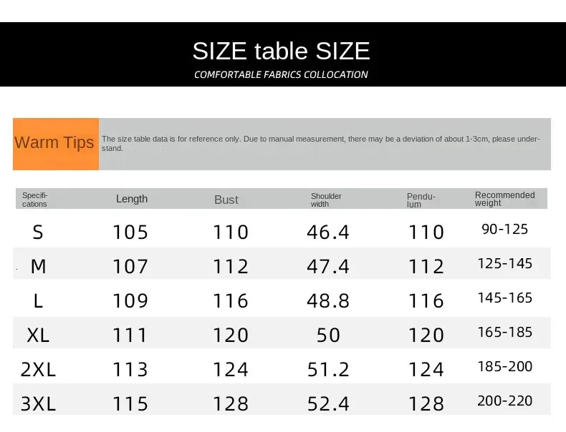566x432 pixels.
Task: Click the Shoulder width column header
Action: (326, 200)
